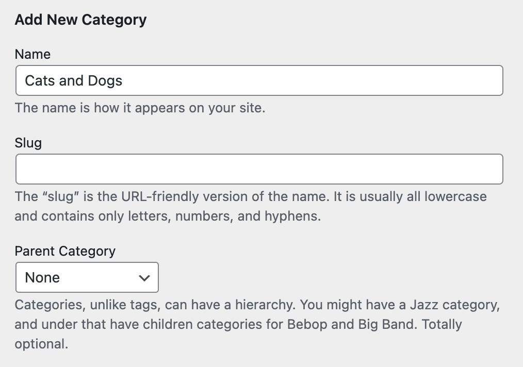Viewport: 523px width, 367px height.
Task: Click the 'Slug' field label
Action: pyautogui.click(x=28, y=143)
